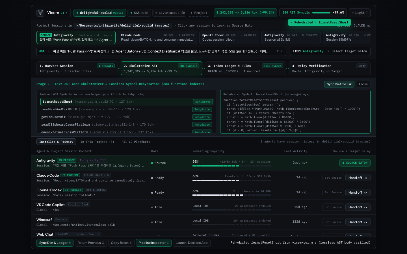Lock the Claude Code session card as source

pos(157,37)
